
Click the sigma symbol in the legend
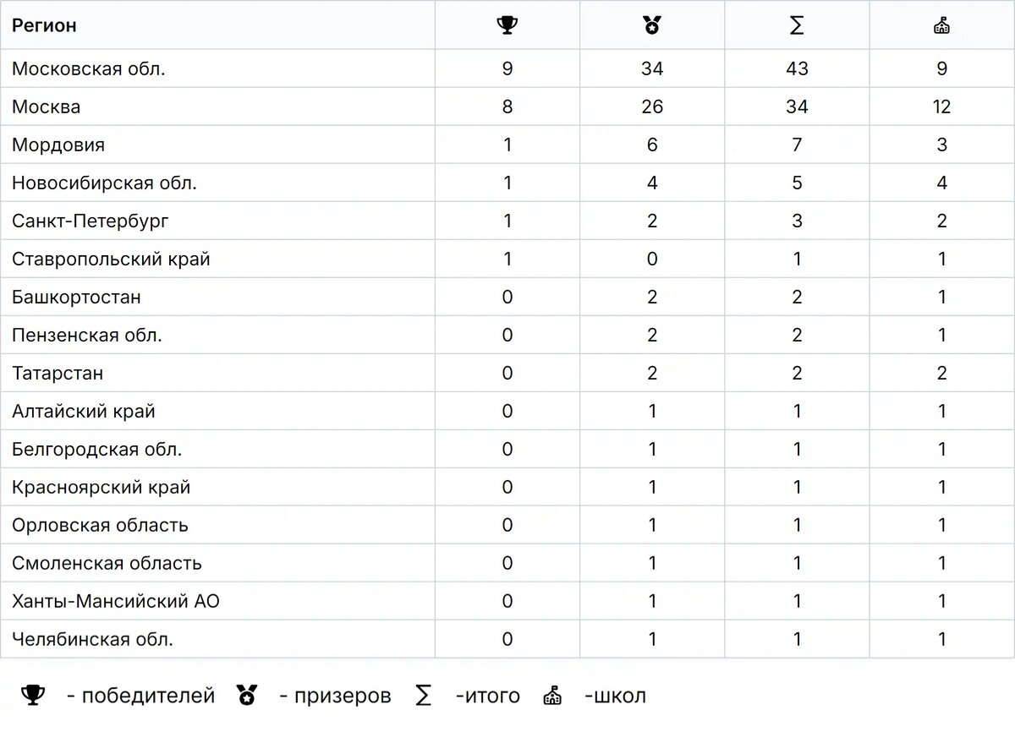(424, 696)
